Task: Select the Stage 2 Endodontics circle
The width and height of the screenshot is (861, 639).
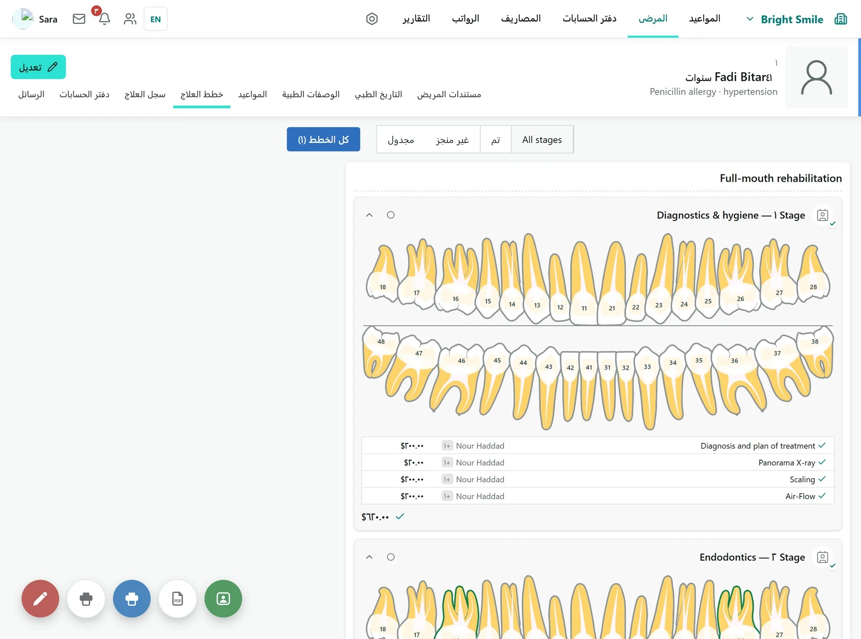Action: (391, 557)
